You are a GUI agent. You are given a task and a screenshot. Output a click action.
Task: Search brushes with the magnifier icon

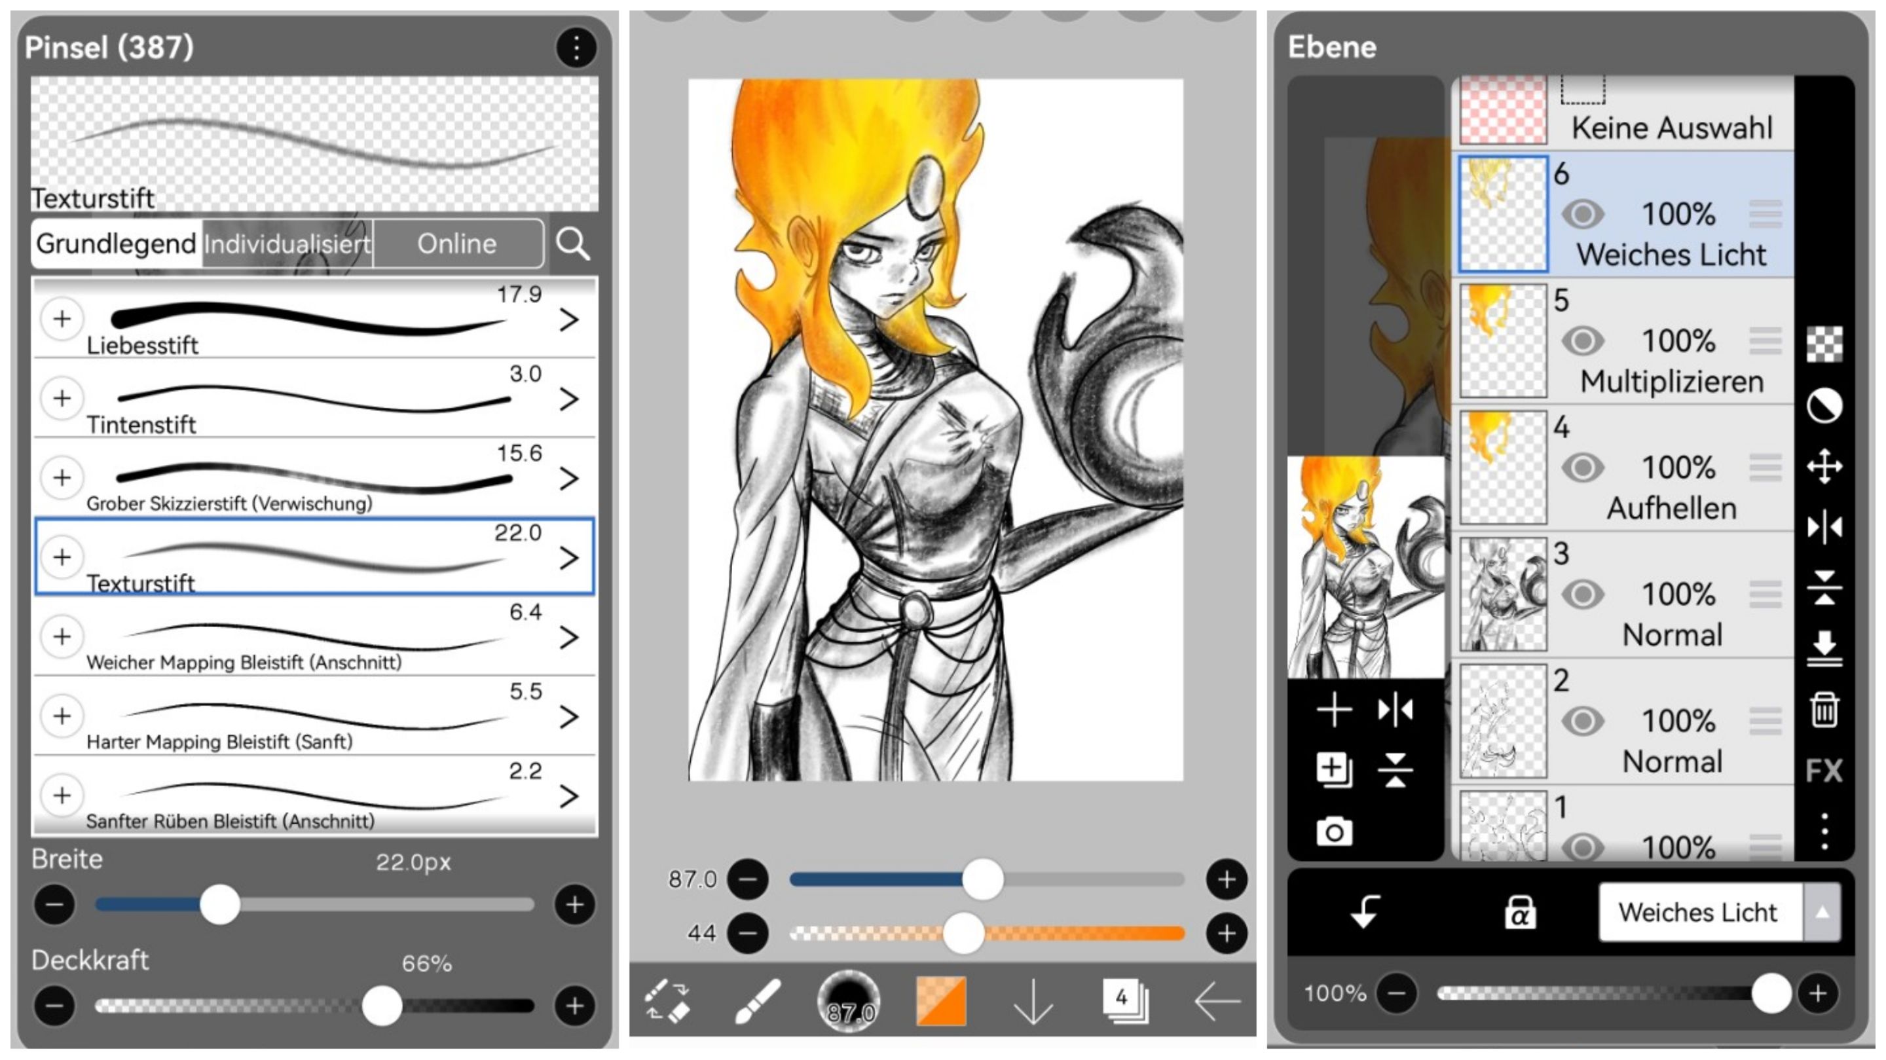point(572,244)
